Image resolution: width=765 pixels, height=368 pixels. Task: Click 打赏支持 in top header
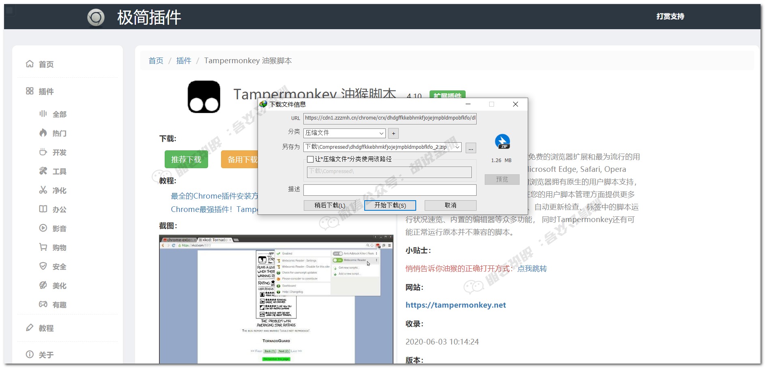pyautogui.click(x=670, y=16)
